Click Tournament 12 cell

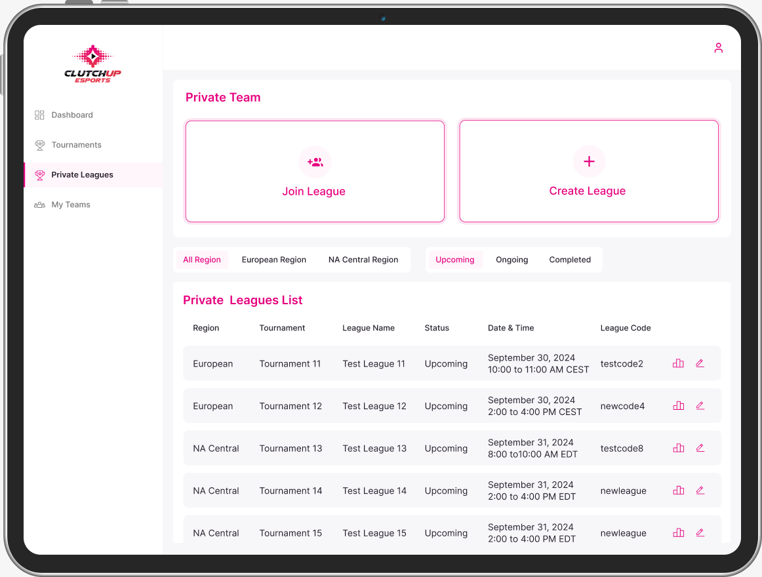pos(291,406)
